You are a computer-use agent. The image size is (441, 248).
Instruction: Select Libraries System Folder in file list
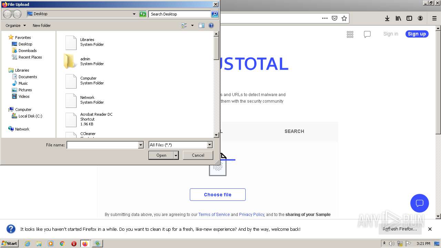click(84, 42)
